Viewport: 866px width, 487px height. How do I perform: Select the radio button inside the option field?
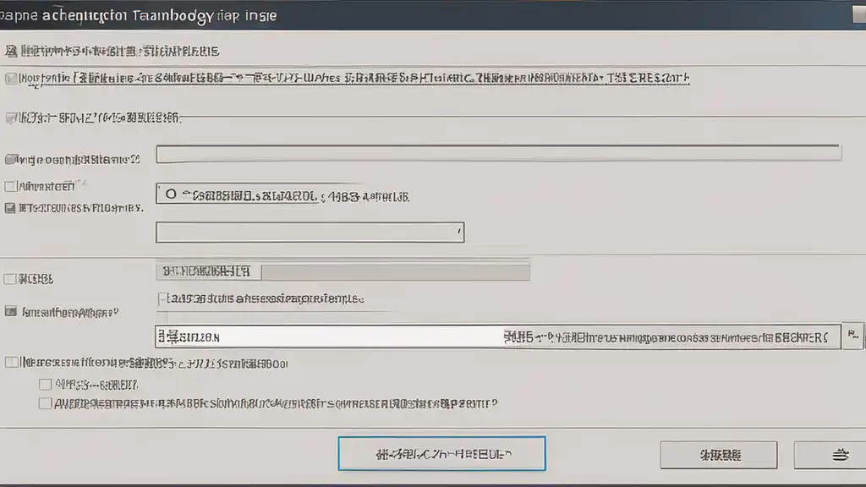click(171, 194)
